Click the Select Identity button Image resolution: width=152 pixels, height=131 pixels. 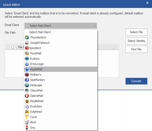click(x=136, y=41)
